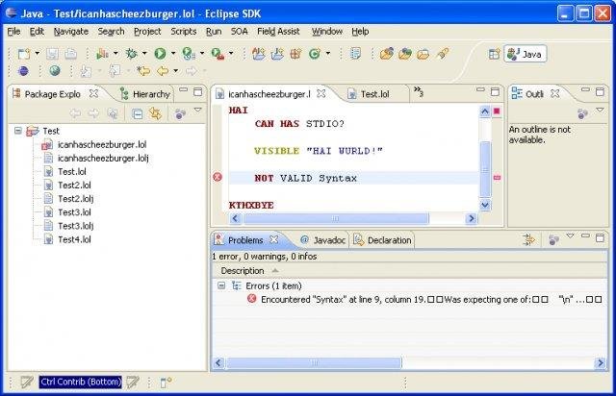Open the New wizard dropdown arrow

tap(38, 54)
